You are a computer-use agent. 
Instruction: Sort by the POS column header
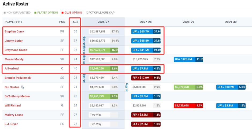(x=62, y=22)
